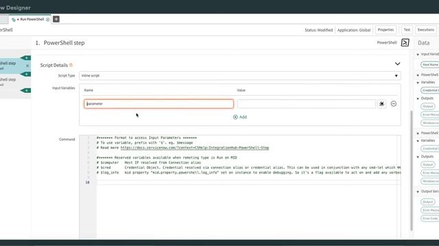Click the Data panel title
The width and height of the screenshot is (439, 246).
pos(424,42)
